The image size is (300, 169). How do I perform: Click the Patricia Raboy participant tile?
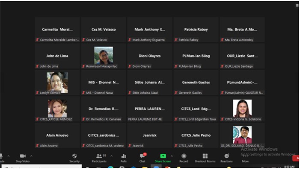(196, 29)
